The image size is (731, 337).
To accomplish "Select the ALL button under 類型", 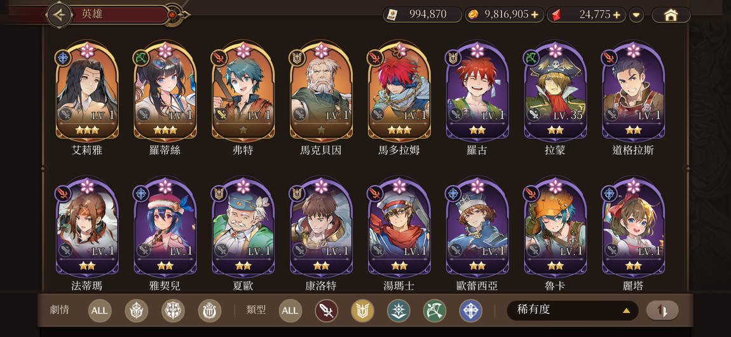I will [x=290, y=311].
